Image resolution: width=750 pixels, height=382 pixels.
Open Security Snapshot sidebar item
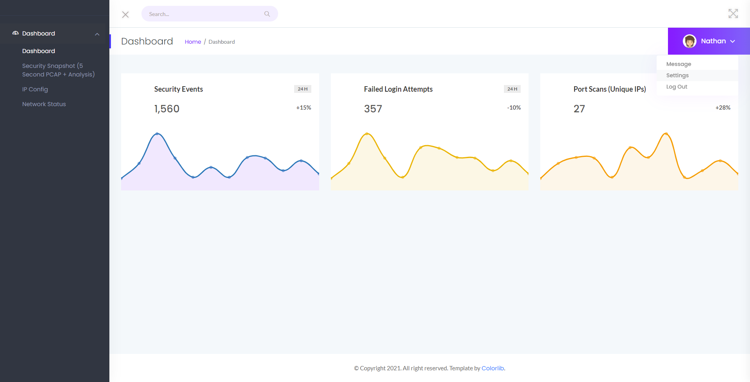click(58, 70)
